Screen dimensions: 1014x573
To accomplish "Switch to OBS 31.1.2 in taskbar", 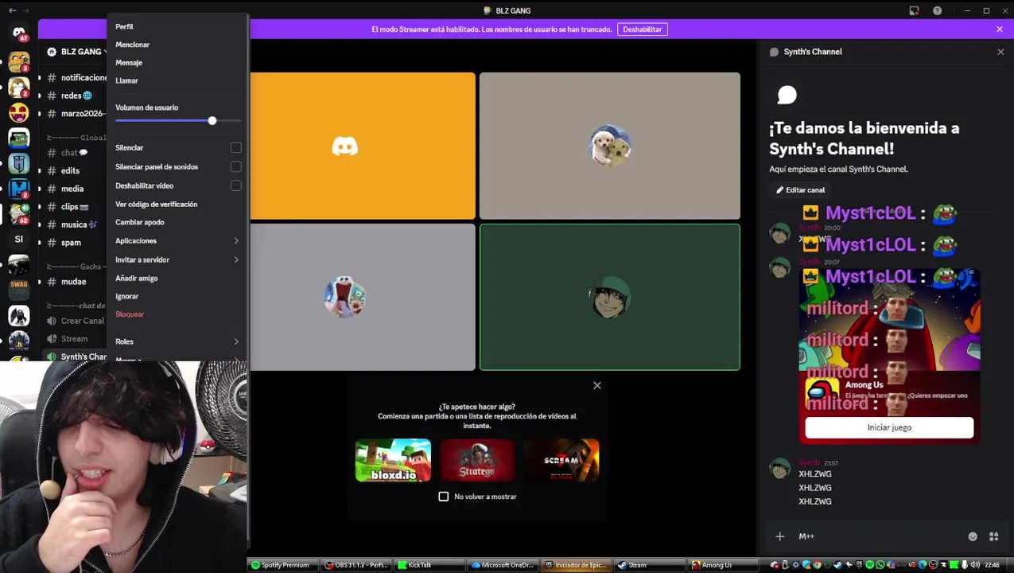I will pyautogui.click(x=355, y=565).
